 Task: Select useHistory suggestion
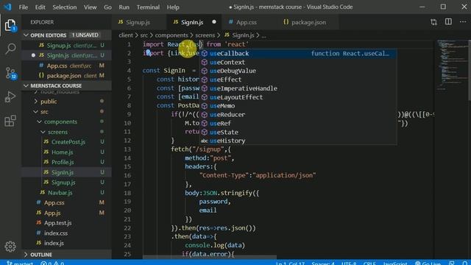coord(298,141)
